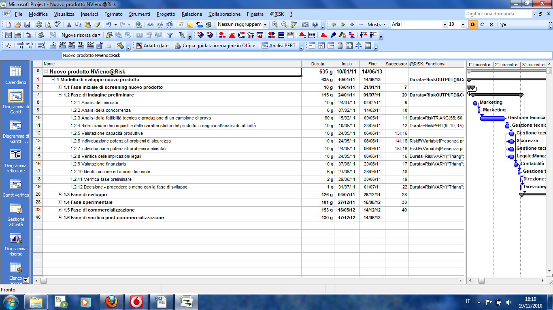
Task: Click the Successor column header
Action: (396, 64)
